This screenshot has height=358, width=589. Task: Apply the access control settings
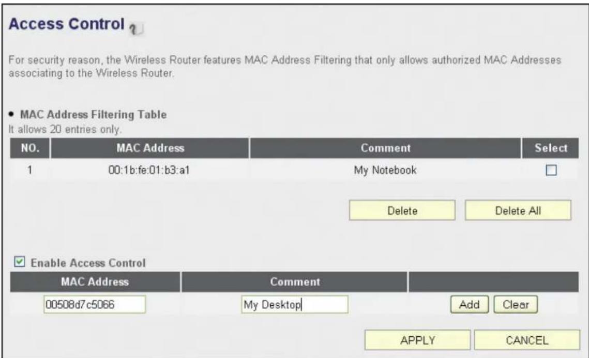coord(417,340)
